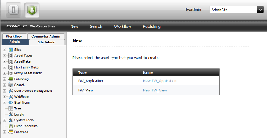Click the Name column header
Viewport: 267px width, 138px height.
coord(148,72)
